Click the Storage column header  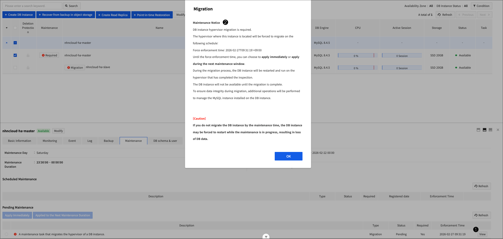point(437,28)
